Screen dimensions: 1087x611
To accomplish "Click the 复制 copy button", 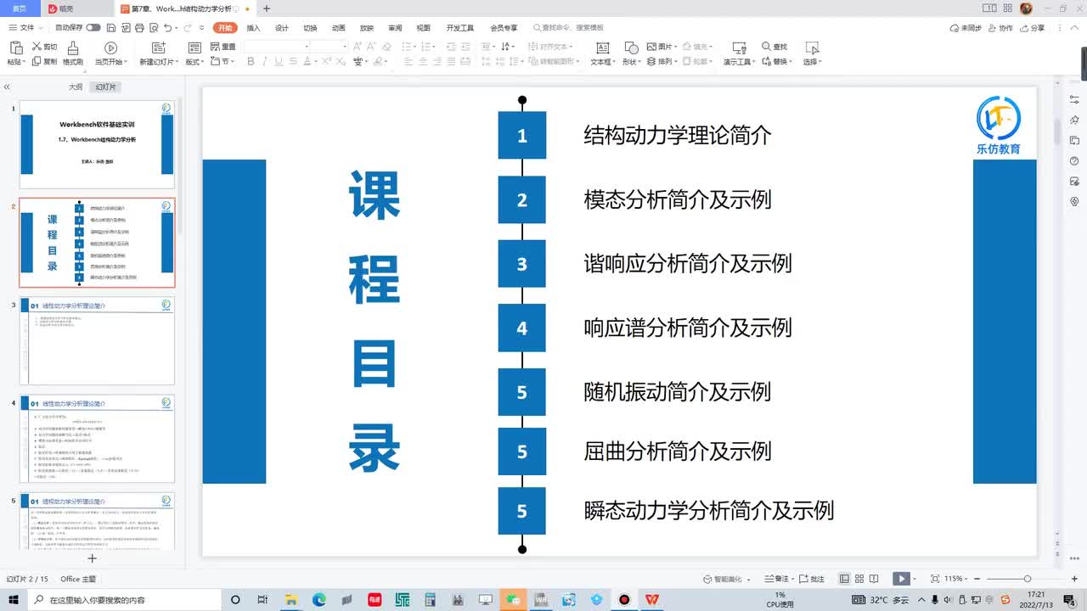I will point(45,61).
